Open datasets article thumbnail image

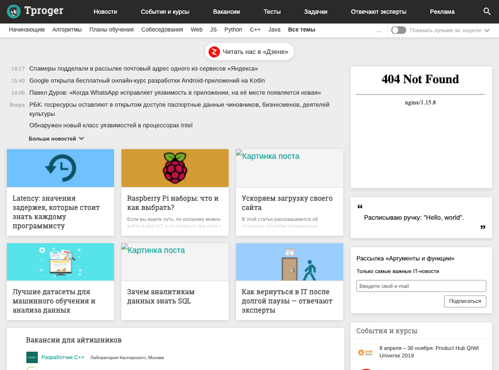[60, 262]
